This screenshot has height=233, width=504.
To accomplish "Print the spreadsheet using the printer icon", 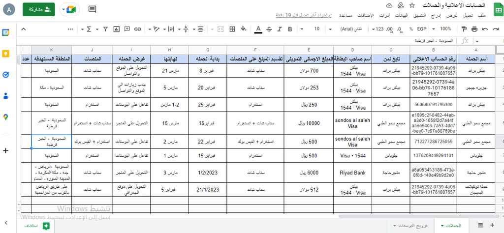I will [x=474, y=29].
